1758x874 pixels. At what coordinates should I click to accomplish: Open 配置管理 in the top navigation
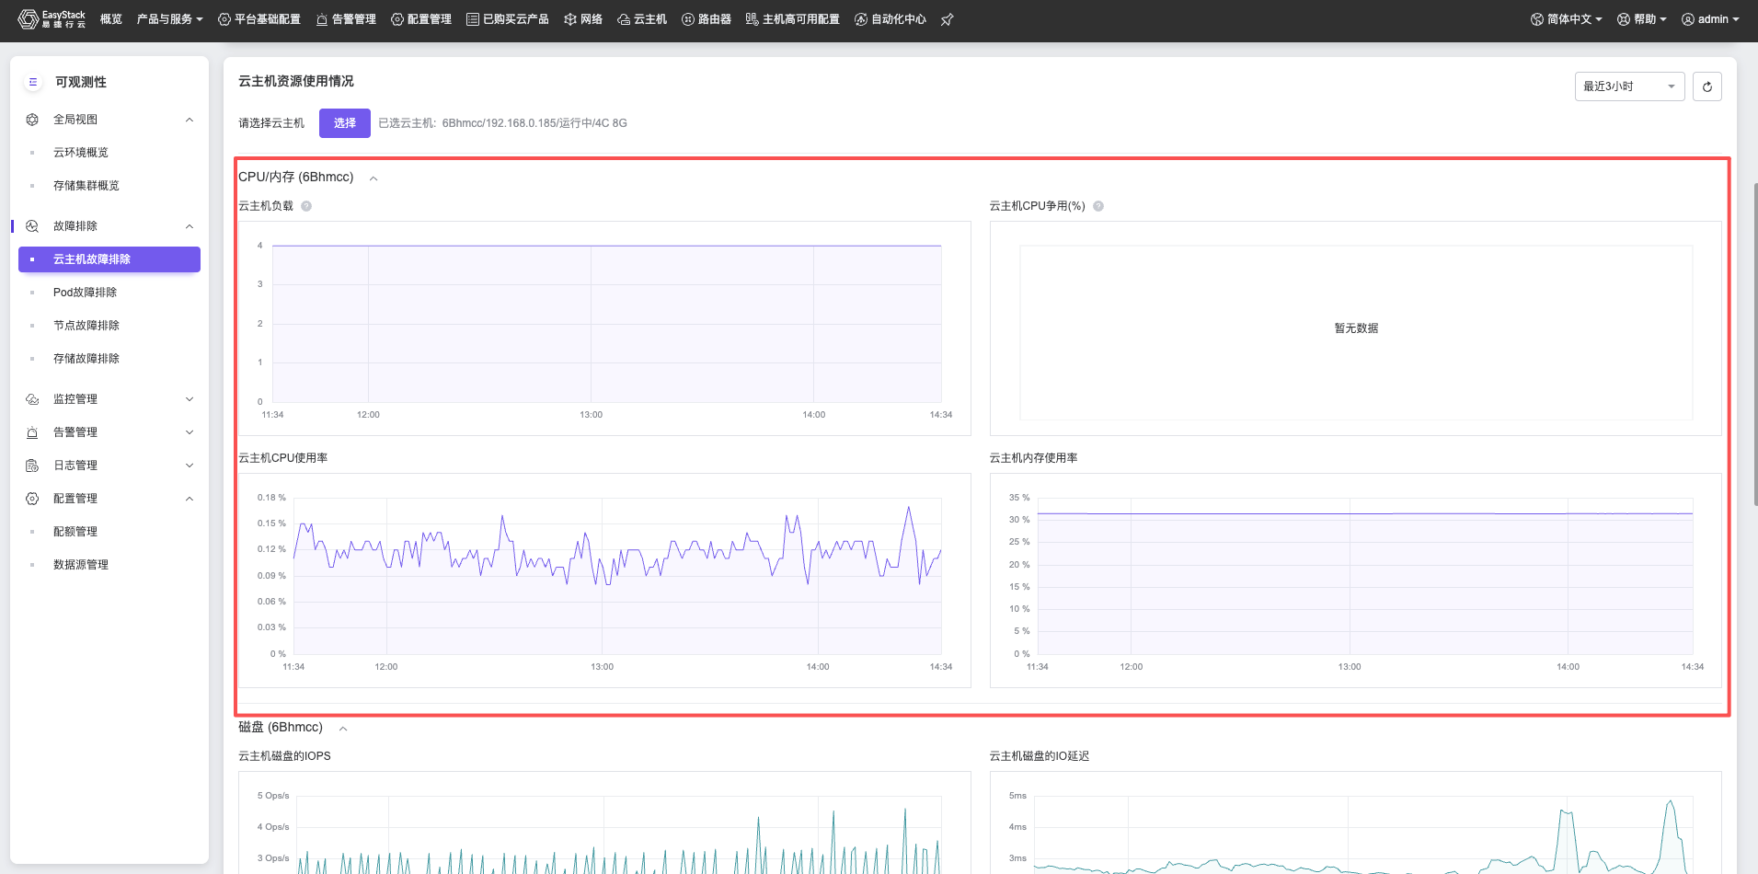click(x=421, y=19)
